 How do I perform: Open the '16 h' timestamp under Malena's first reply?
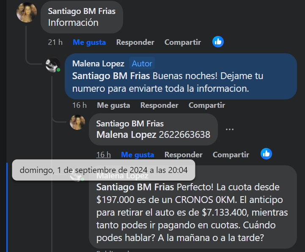point(79,105)
